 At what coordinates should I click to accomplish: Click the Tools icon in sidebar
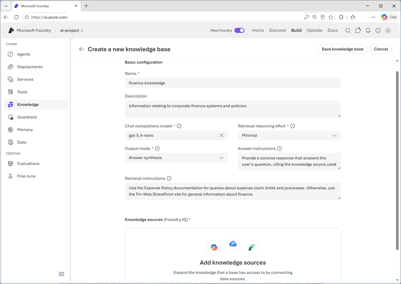(x=10, y=92)
